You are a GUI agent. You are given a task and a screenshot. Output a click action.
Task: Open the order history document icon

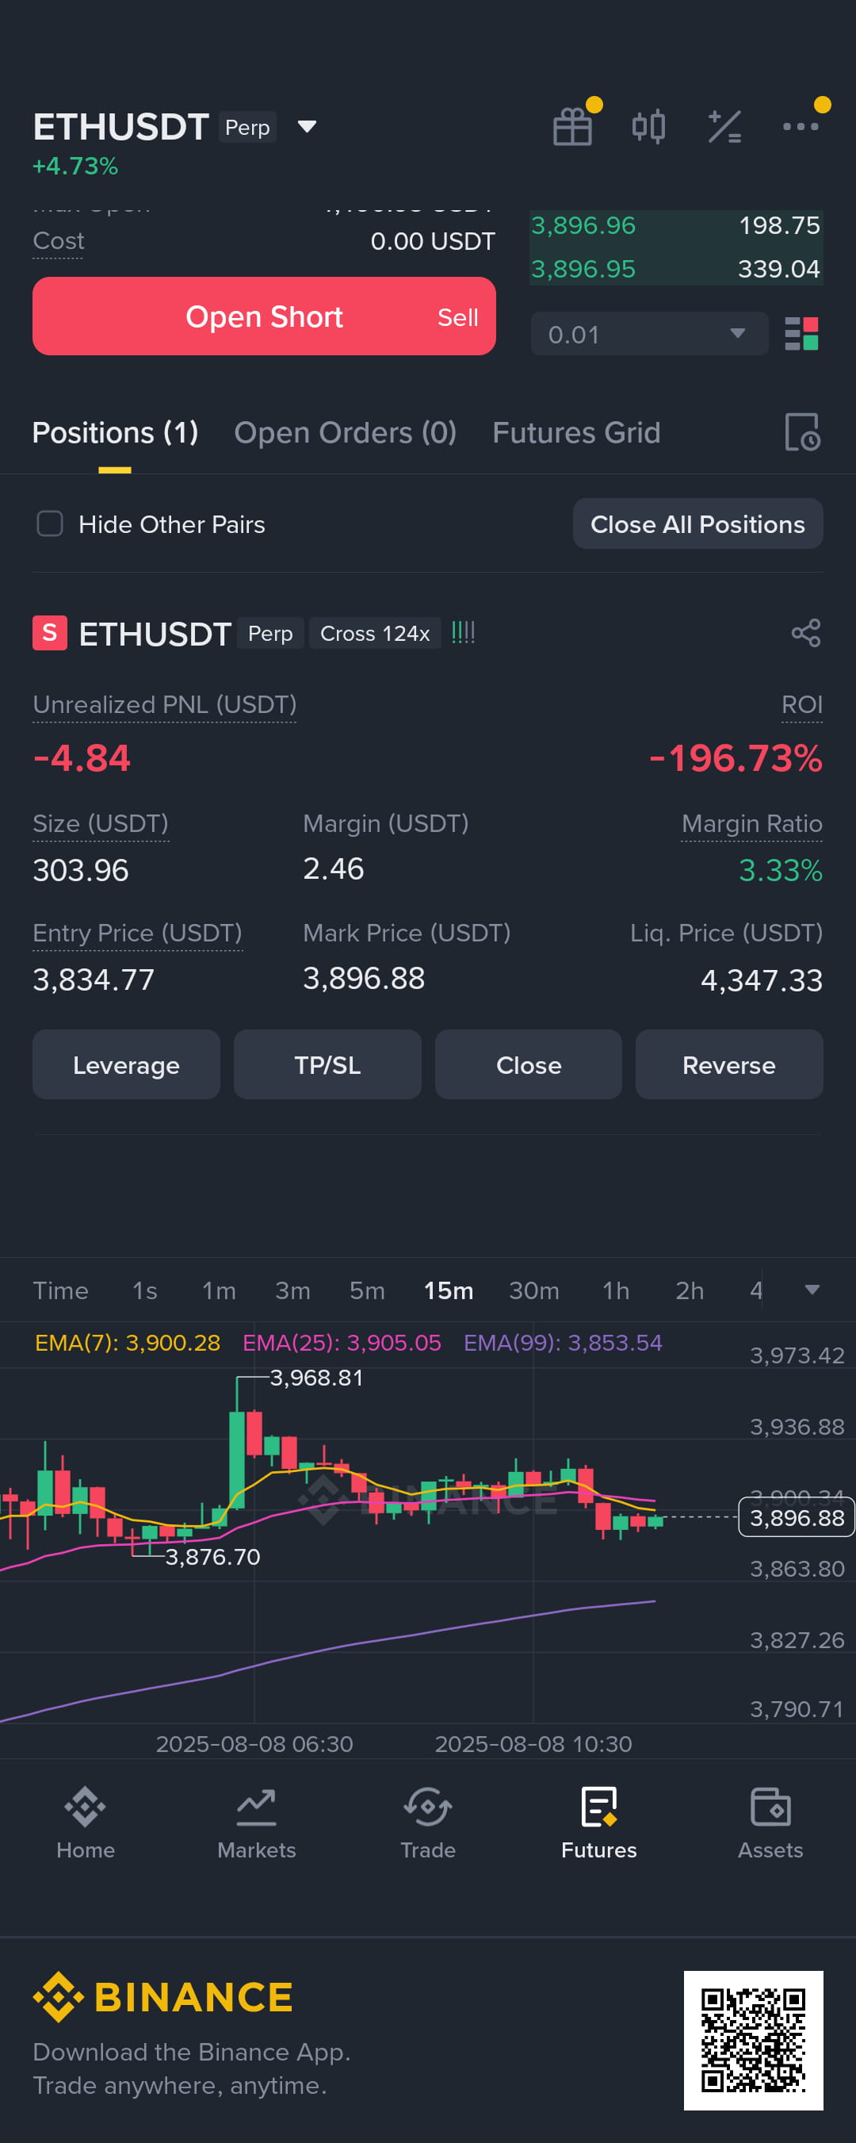coord(803,431)
